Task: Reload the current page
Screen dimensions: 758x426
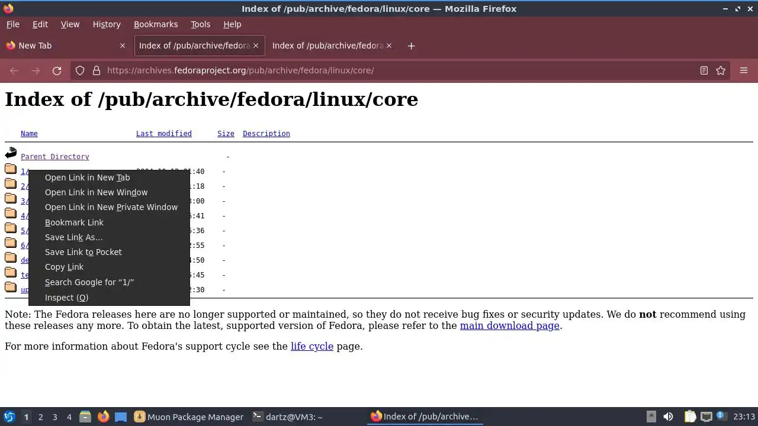Action: [x=57, y=70]
